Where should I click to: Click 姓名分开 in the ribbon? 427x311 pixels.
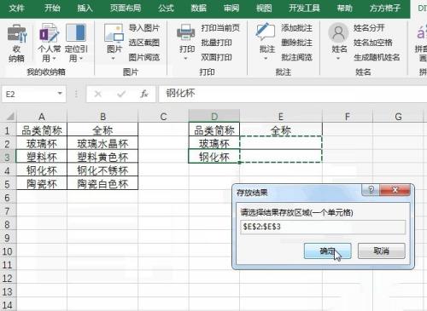point(369,28)
